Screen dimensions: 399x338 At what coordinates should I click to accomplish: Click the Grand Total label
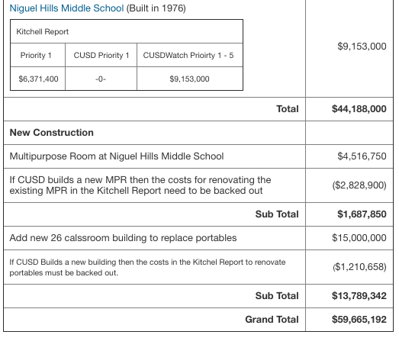[x=272, y=320]
